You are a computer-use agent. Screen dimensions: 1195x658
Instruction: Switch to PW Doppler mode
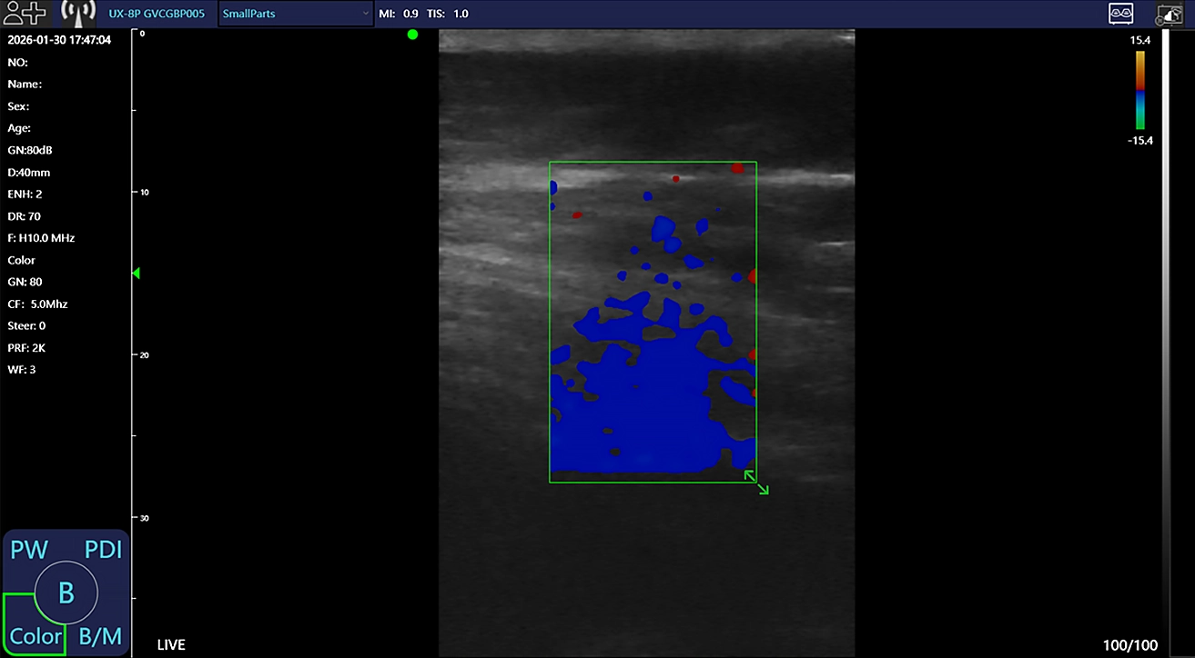click(29, 550)
